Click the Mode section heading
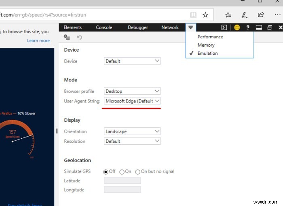Screen dimensions: 283x206 click(71, 80)
